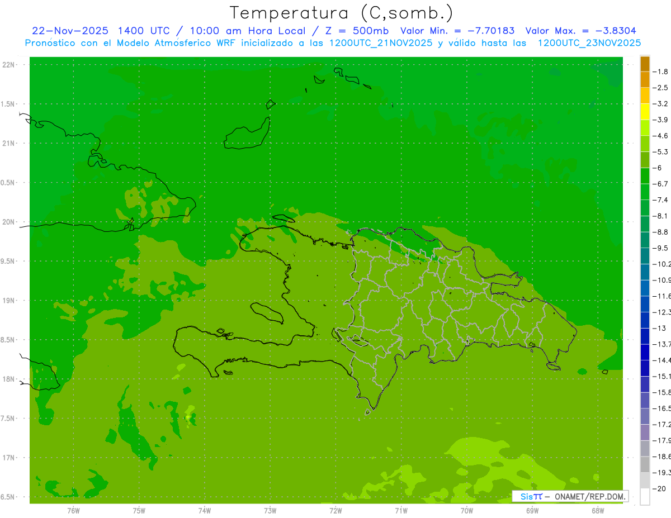
Task: Click the title 'Temperatura (C,somb.)'
Action: point(342,13)
